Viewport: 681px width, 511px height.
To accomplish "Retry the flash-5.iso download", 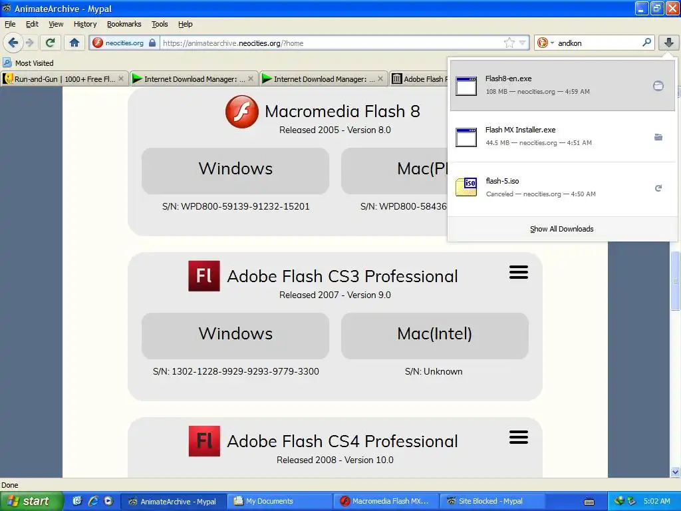I will tap(658, 188).
